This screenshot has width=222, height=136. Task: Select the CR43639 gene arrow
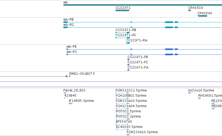[190, 10]
